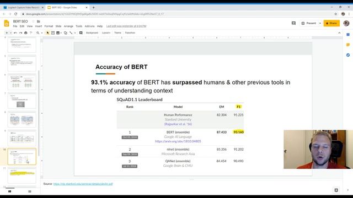
Task: Bookmark this page with star icon
Action: (336, 14)
